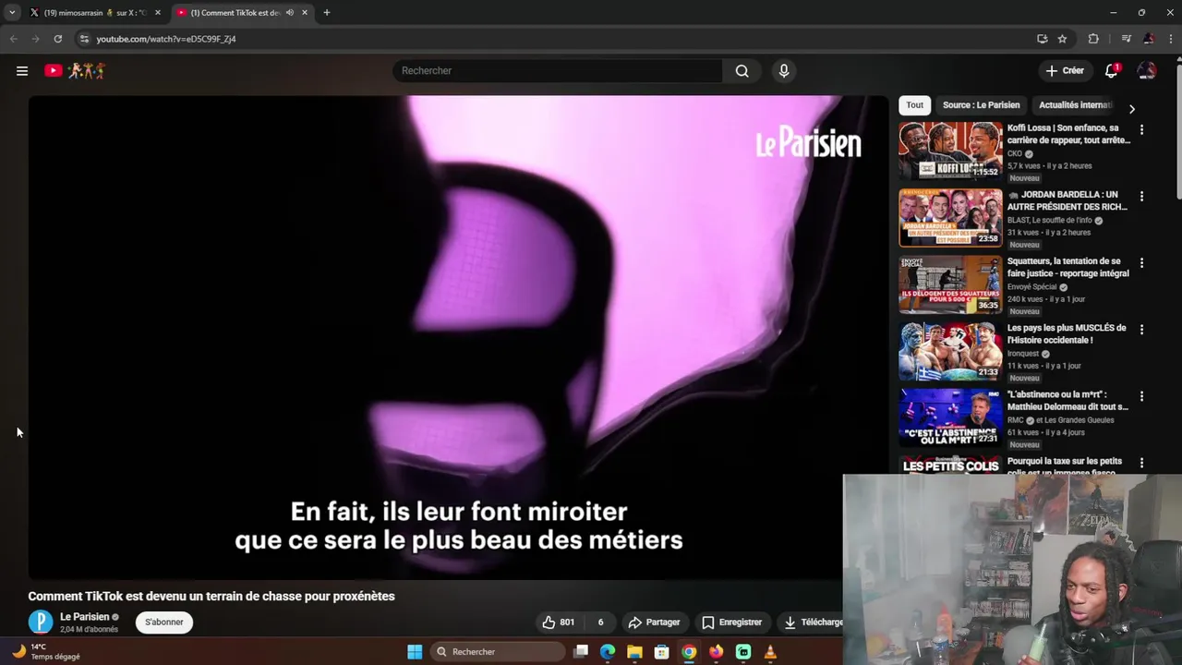The width and height of the screenshot is (1182, 665).
Task: Like the video with thumbs up
Action: click(559, 623)
